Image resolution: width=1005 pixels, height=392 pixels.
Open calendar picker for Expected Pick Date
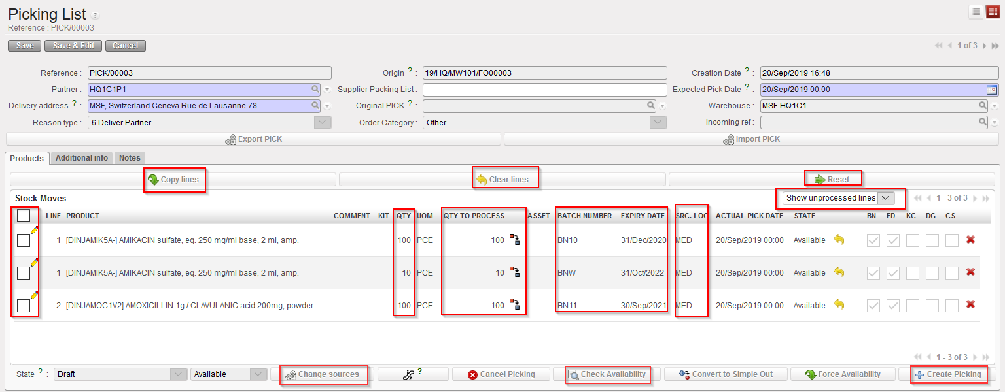coord(991,90)
